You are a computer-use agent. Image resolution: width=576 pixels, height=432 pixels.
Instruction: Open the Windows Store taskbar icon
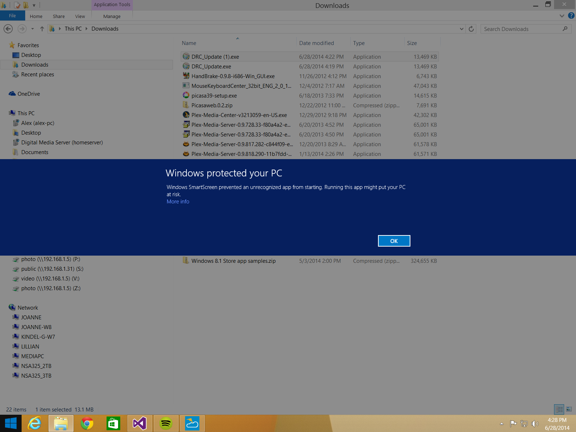click(113, 423)
